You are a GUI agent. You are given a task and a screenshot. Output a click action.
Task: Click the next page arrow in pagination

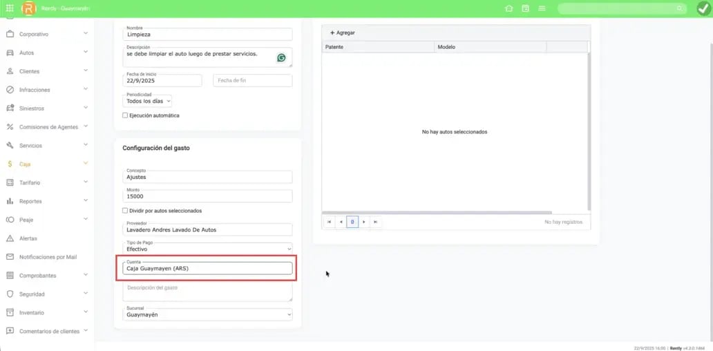364,222
